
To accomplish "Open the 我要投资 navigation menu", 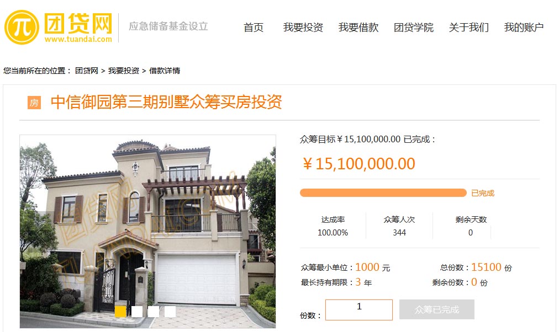I will point(303,28).
